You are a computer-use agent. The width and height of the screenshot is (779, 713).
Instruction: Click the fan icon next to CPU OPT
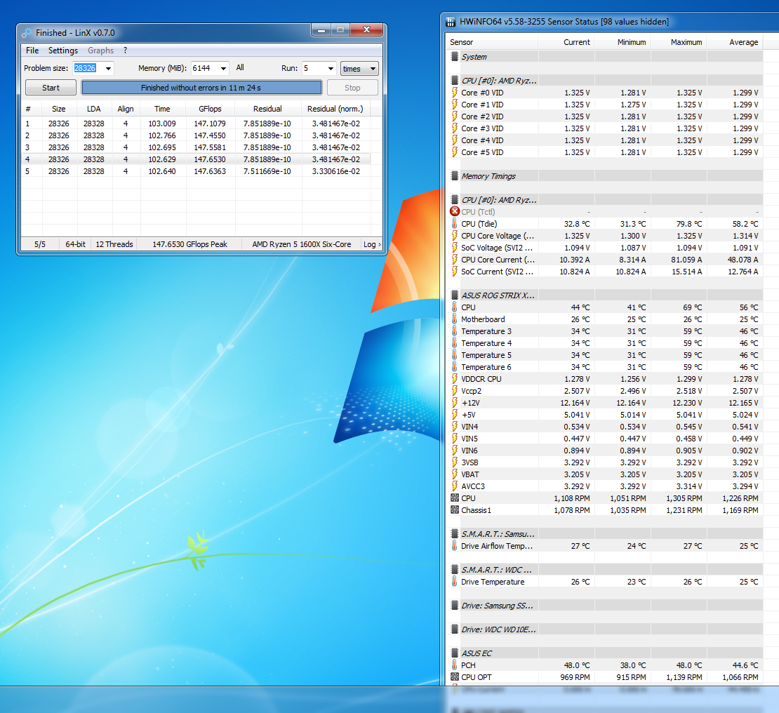(454, 677)
